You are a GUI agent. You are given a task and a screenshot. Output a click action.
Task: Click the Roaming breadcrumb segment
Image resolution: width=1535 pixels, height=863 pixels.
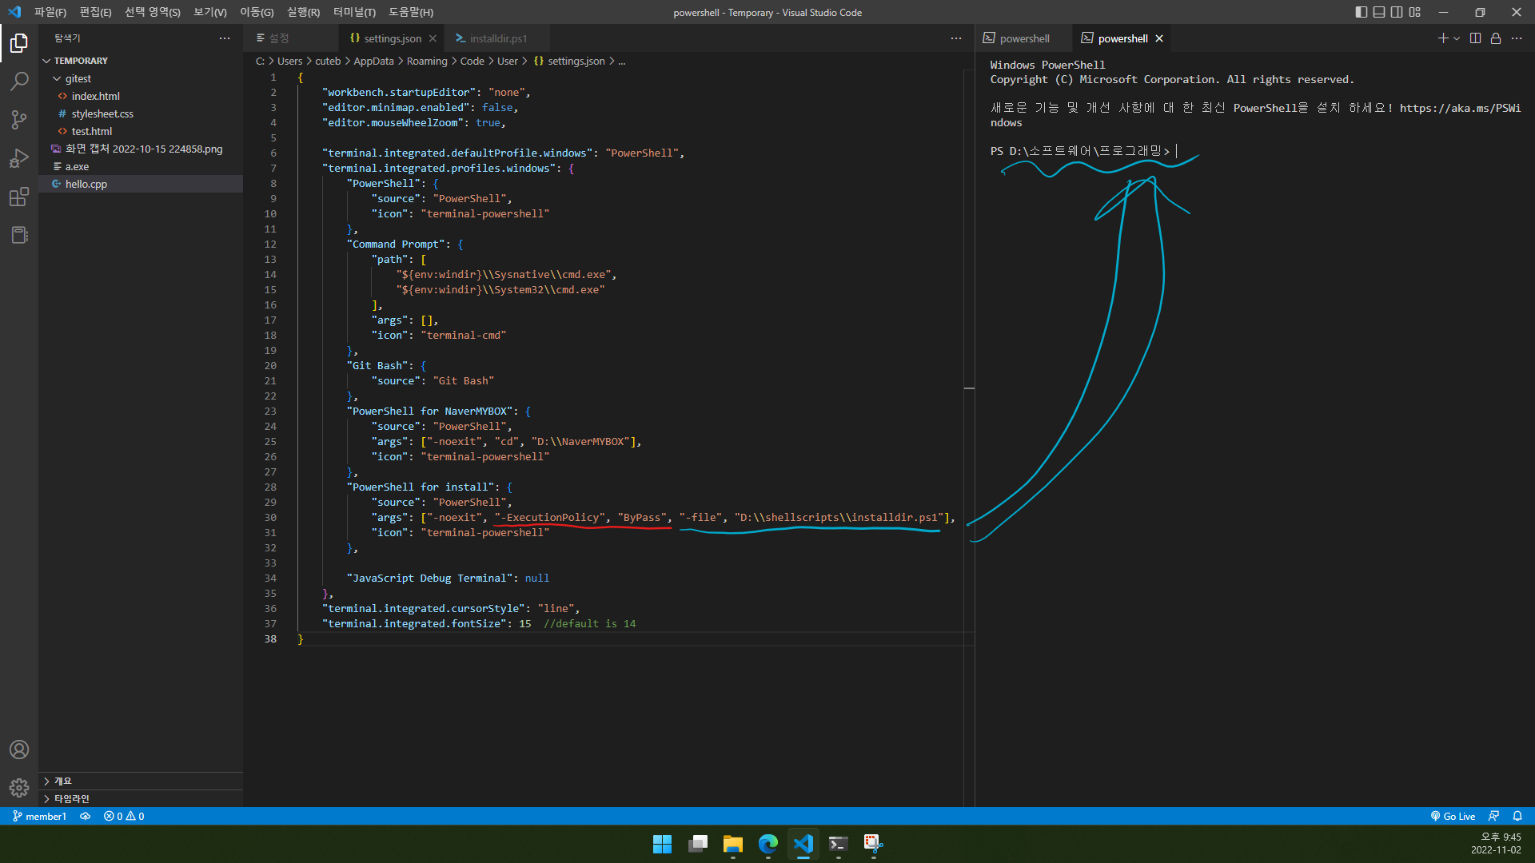tap(427, 61)
